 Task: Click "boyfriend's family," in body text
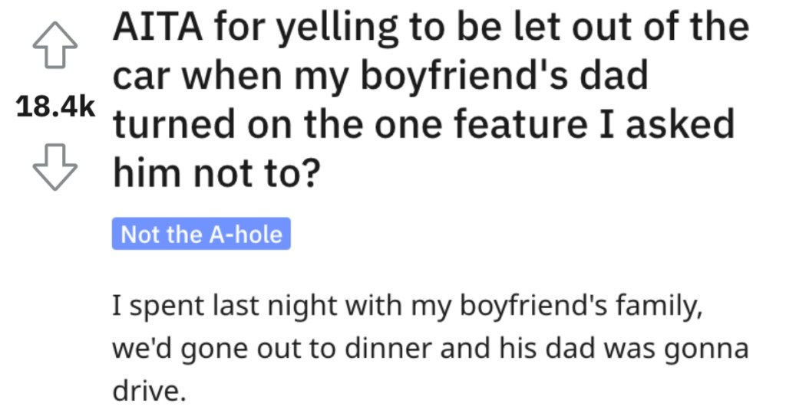(581, 307)
